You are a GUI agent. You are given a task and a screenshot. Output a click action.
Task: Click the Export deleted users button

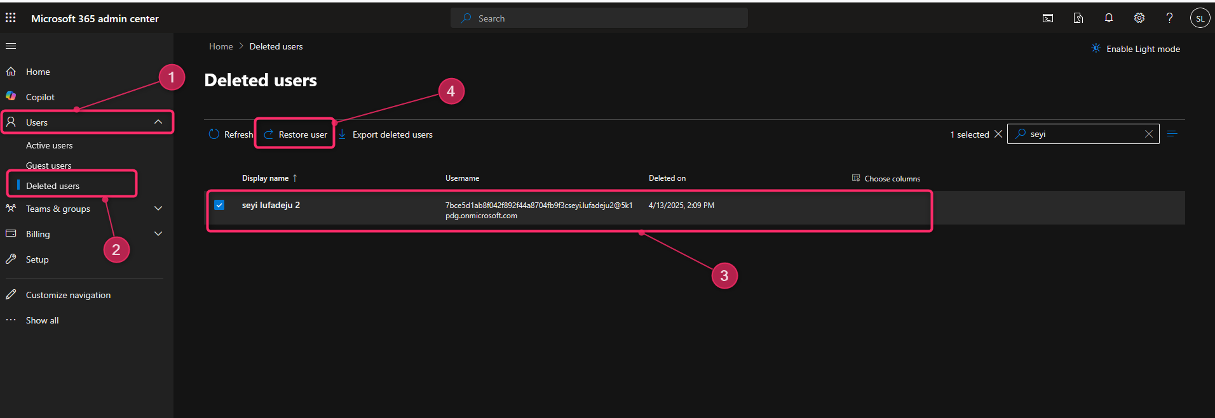point(386,134)
